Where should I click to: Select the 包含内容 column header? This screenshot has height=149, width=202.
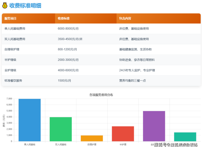125,19
